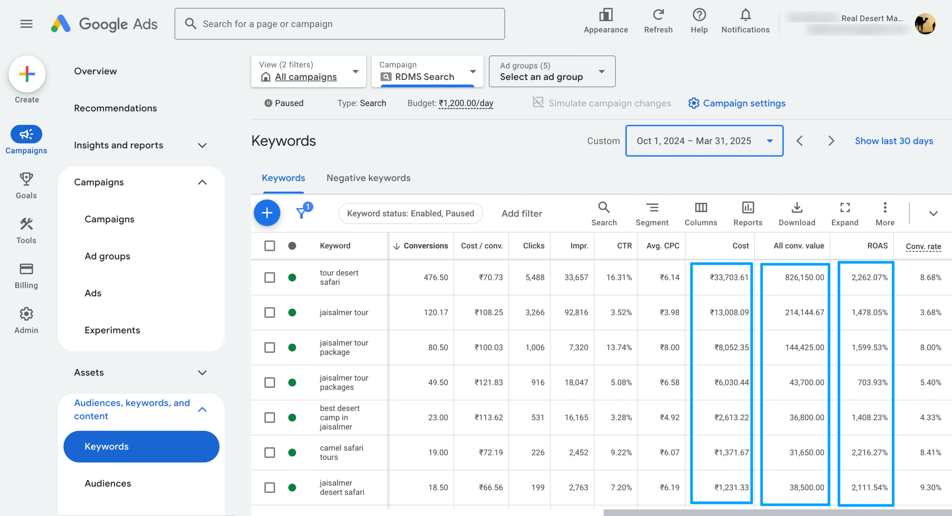Open the Ad groups selector dropdown
This screenshot has height=516, width=952.
tap(552, 71)
